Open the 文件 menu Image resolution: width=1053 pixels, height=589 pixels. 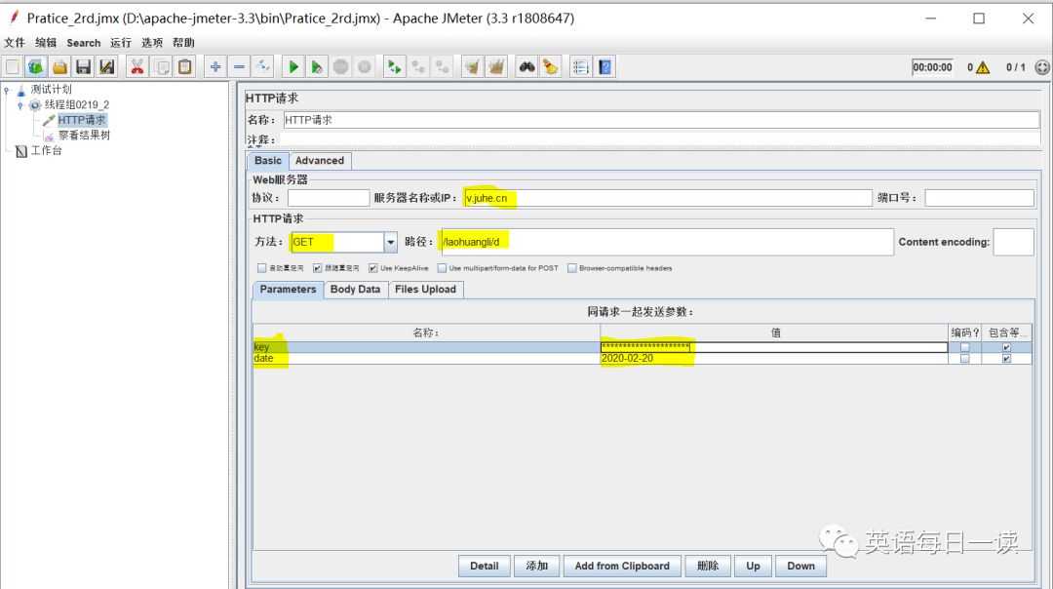tap(15, 42)
